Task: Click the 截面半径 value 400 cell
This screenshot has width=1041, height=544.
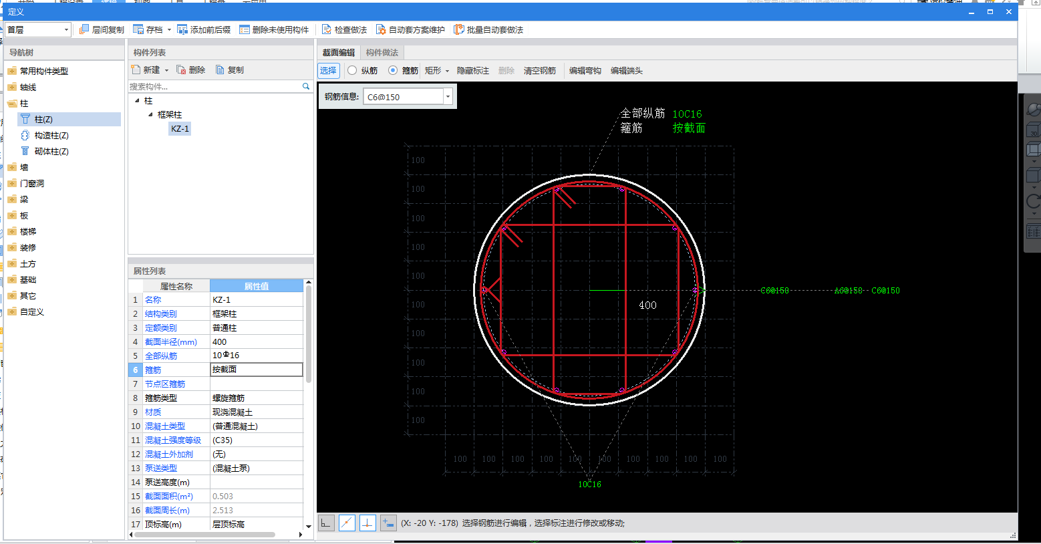Action: [257, 342]
